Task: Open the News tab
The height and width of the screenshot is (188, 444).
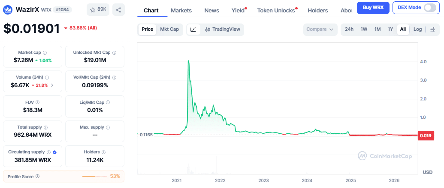Action: click(x=212, y=10)
